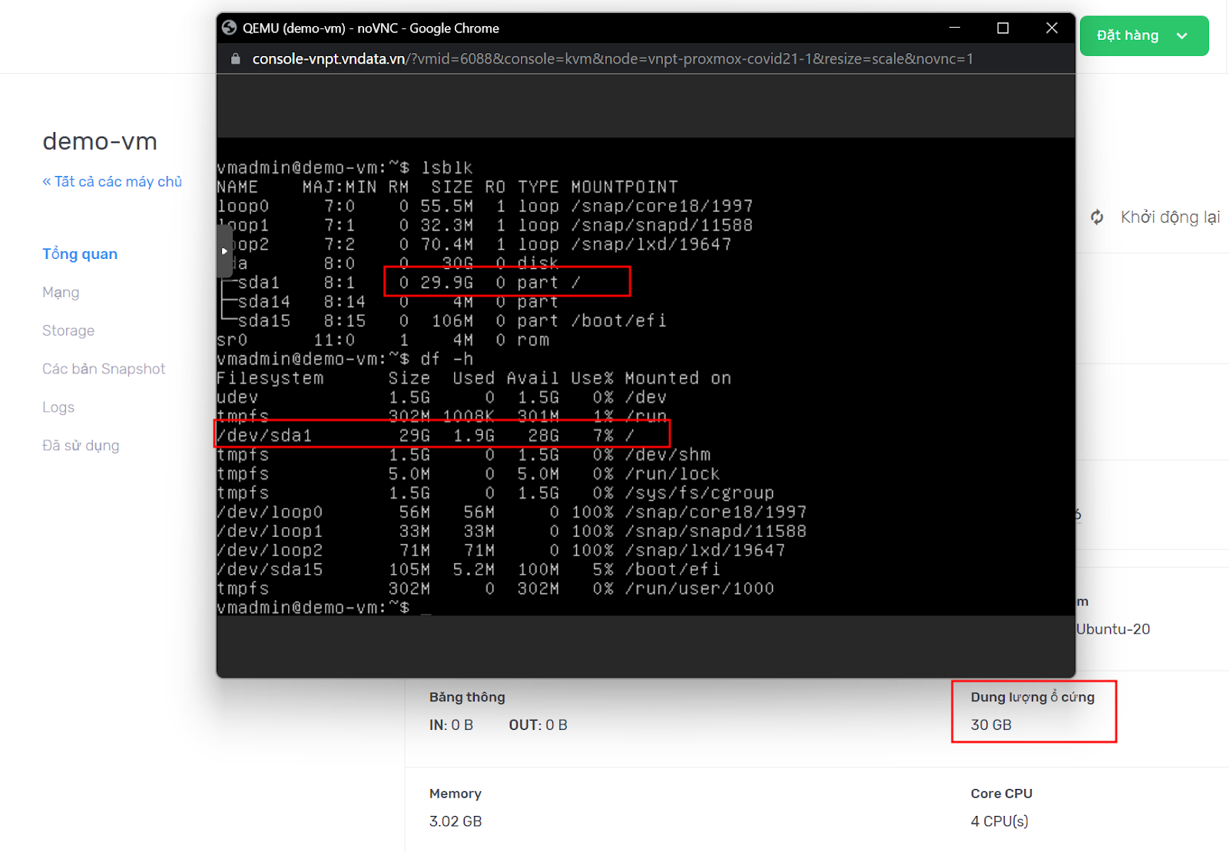Go back via Tất cả các máy chủ link

click(x=112, y=182)
